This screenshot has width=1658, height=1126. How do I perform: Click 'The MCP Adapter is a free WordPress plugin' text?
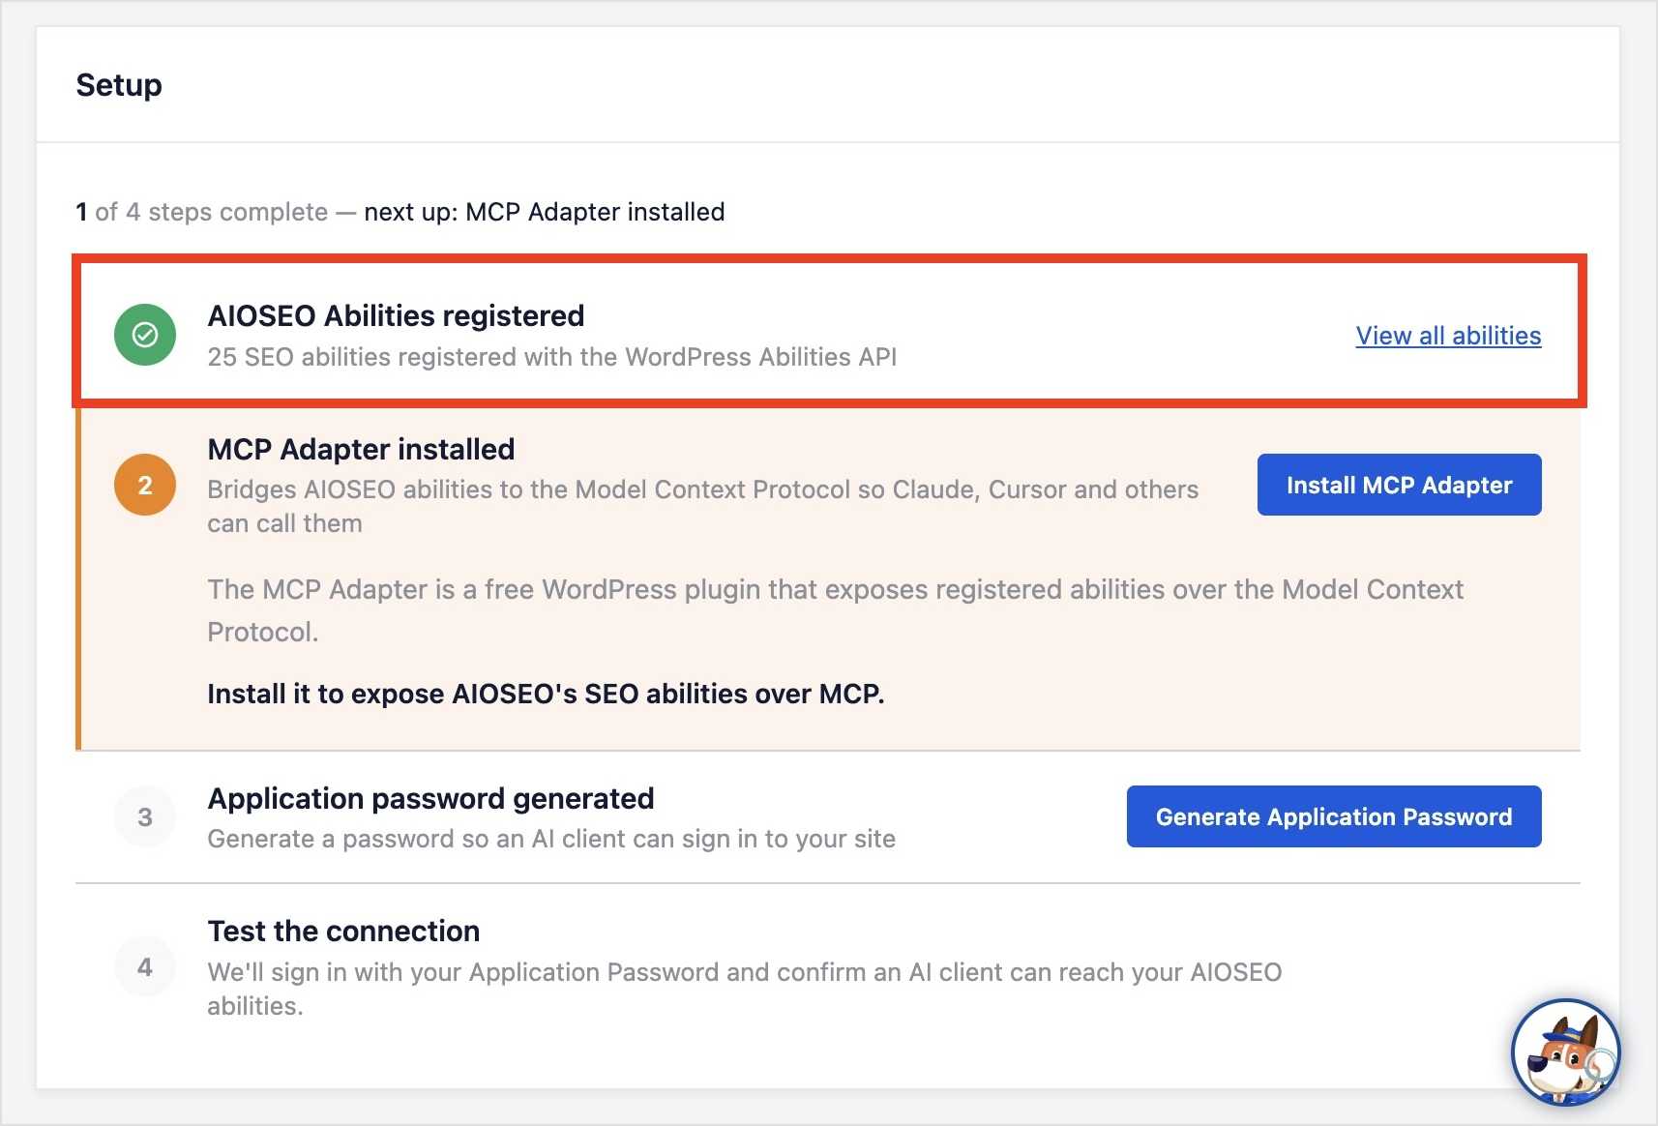[836, 610]
